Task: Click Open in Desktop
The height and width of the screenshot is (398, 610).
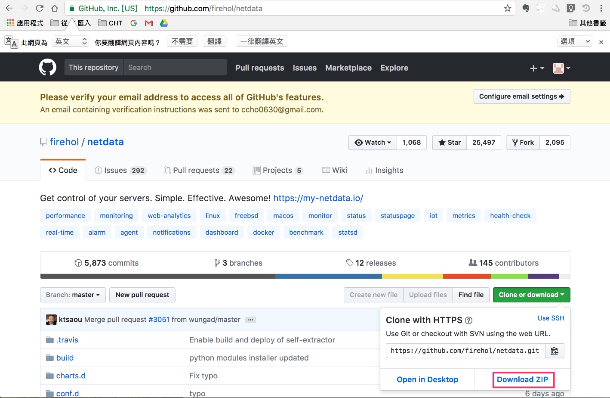Action: 427,379
